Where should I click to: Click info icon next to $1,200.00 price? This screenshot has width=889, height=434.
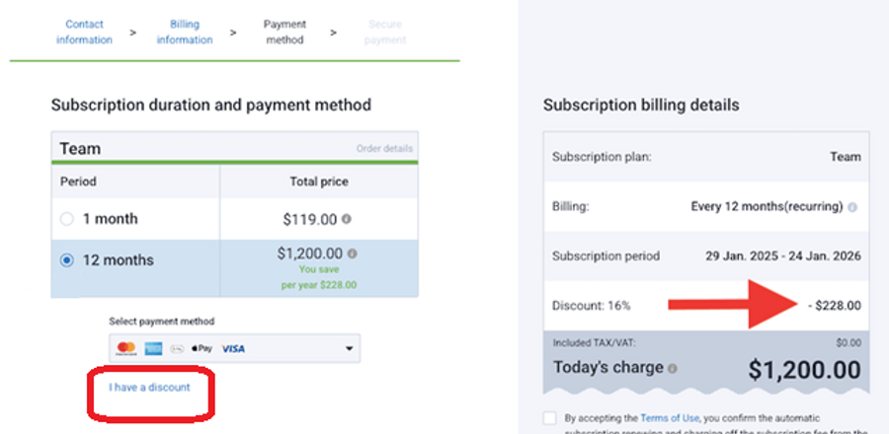tap(353, 253)
